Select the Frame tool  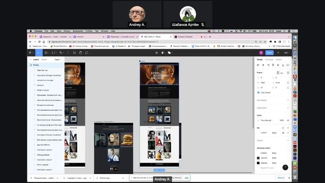pyautogui.click(x=46, y=53)
